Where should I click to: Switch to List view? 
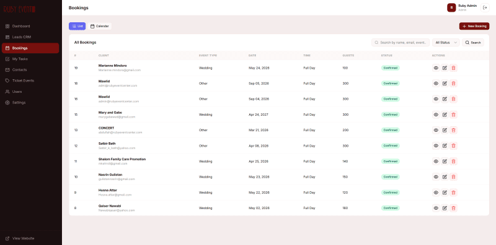77,26
